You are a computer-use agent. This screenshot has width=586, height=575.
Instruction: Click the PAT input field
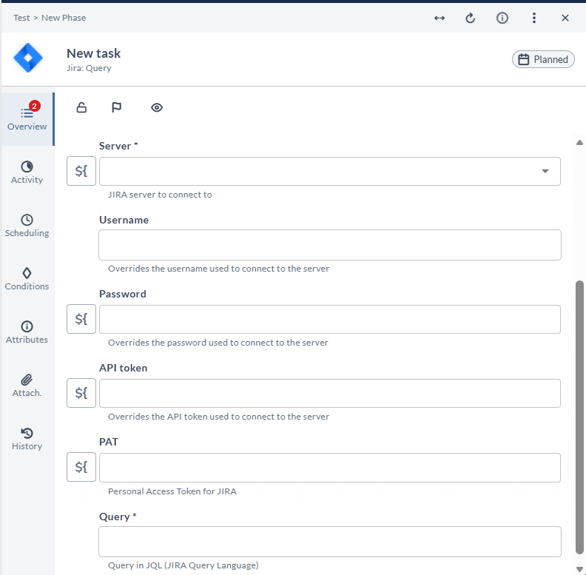click(x=330, y=468)
